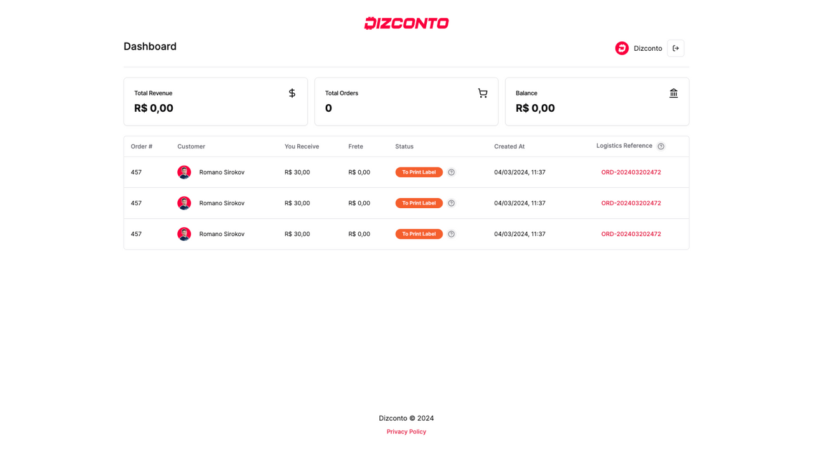
Task: Click the Status column header
Action: (x=404, y=147)
